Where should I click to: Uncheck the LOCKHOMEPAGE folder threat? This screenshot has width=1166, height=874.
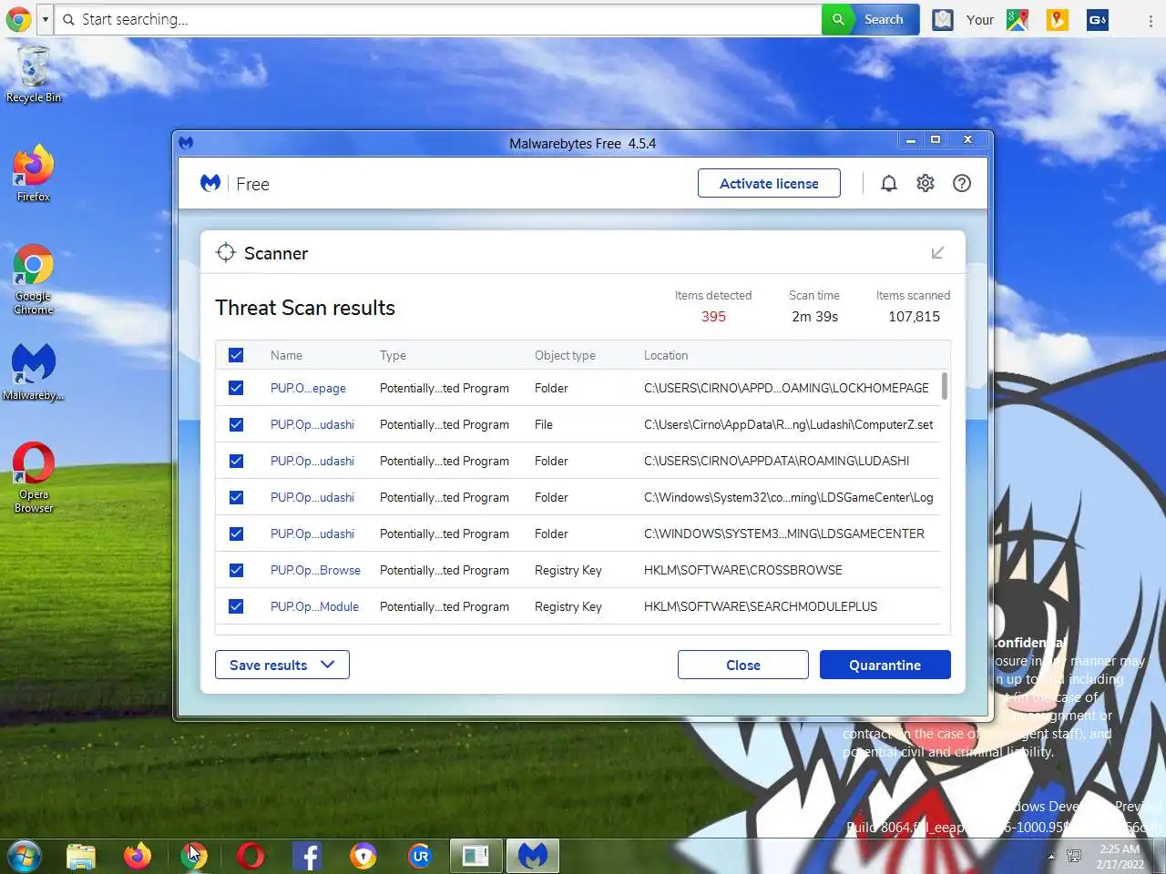(x=236, y=388)
